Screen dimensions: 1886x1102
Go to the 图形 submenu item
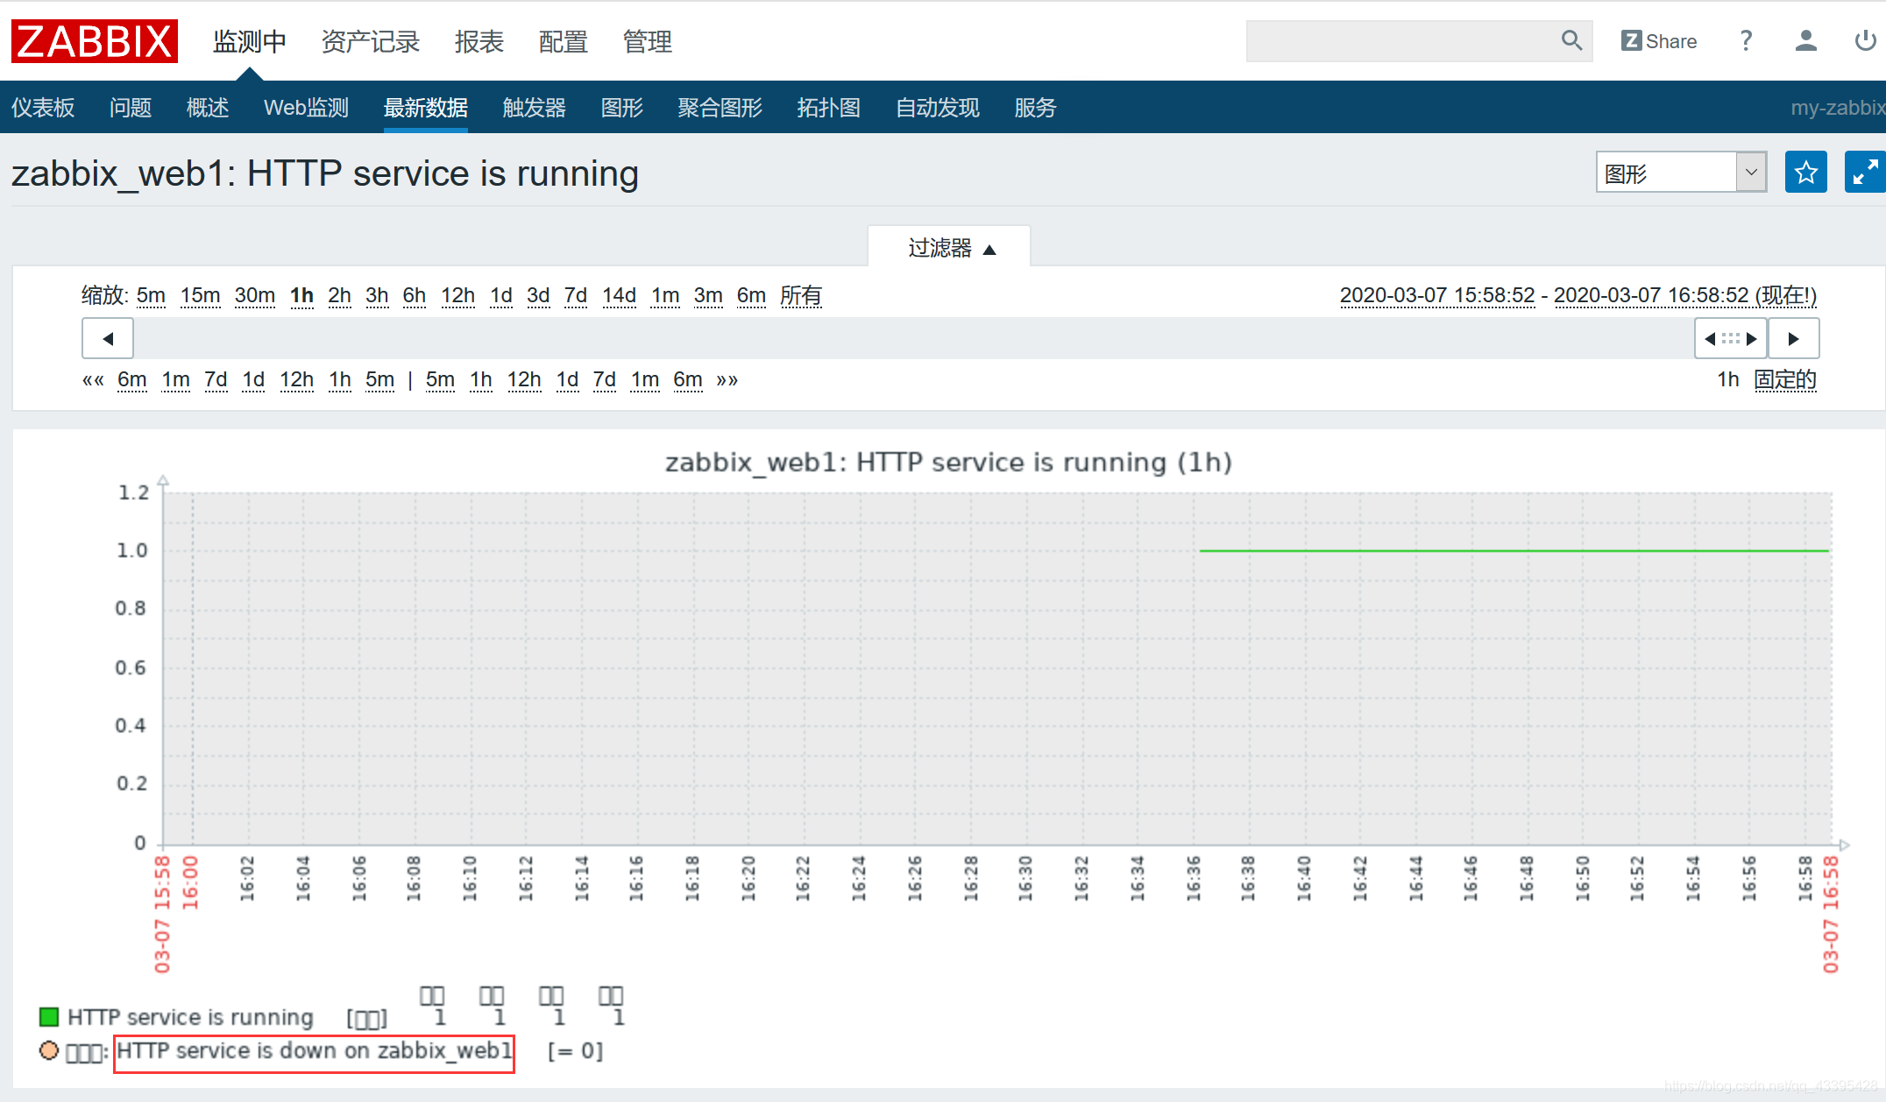click(x=622, y=108)
